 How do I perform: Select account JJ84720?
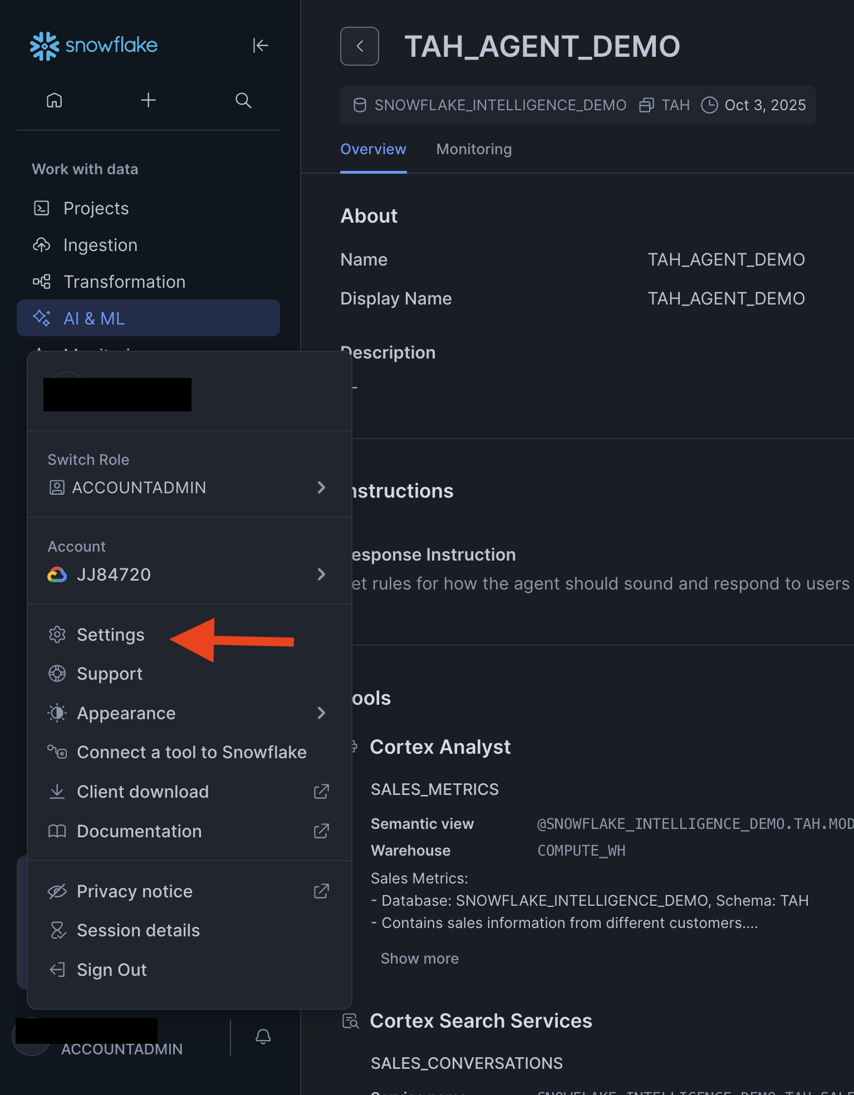(x=189, y=574)
